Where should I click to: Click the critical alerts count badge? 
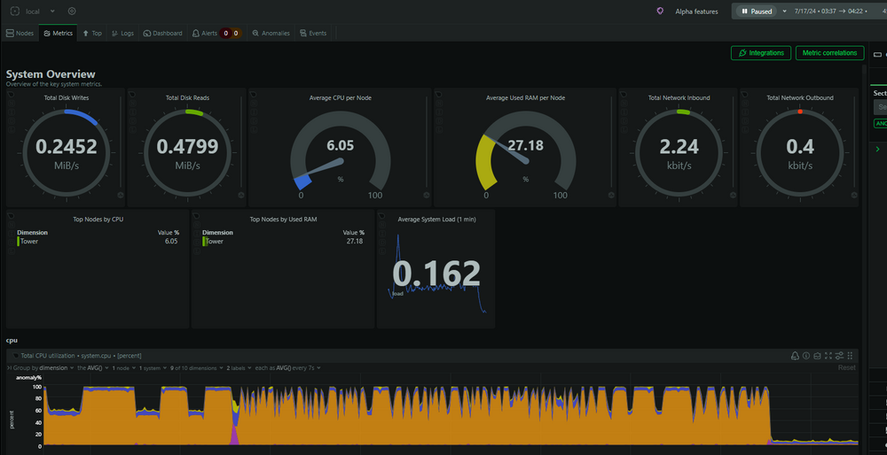(225, 34)
